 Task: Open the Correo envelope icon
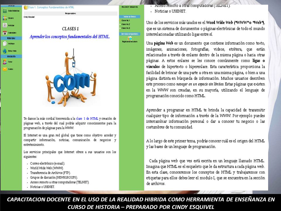pyautogui.click(x=5, y=69)
